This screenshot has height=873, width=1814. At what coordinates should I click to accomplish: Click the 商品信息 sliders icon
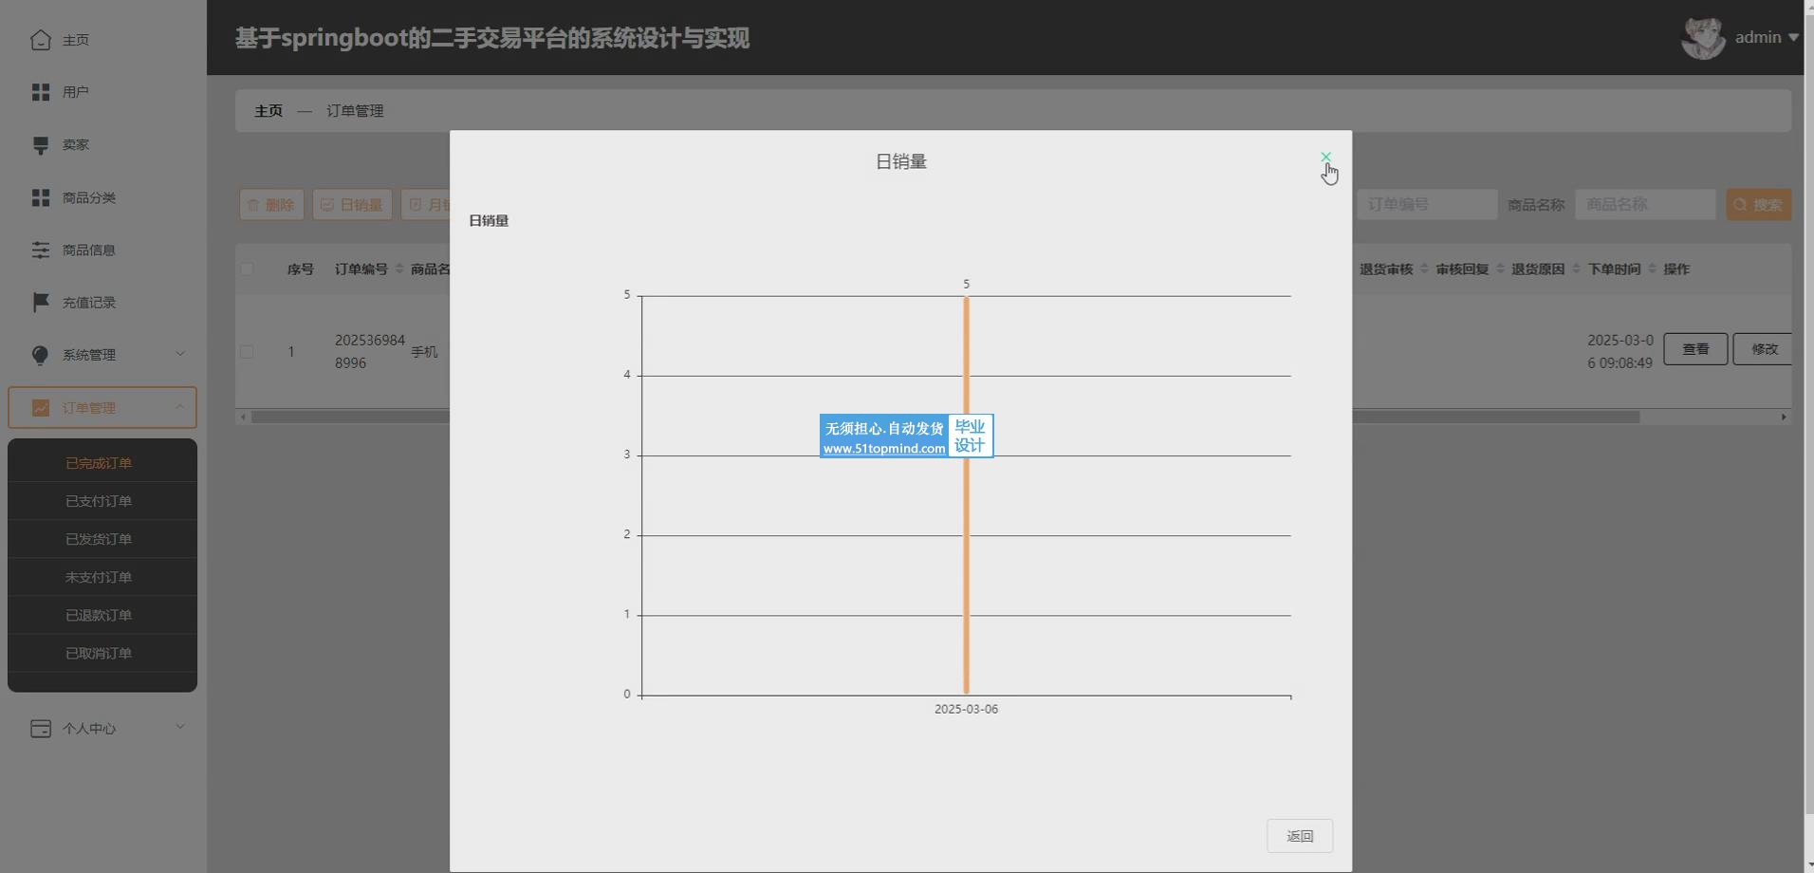coord(41,250)
